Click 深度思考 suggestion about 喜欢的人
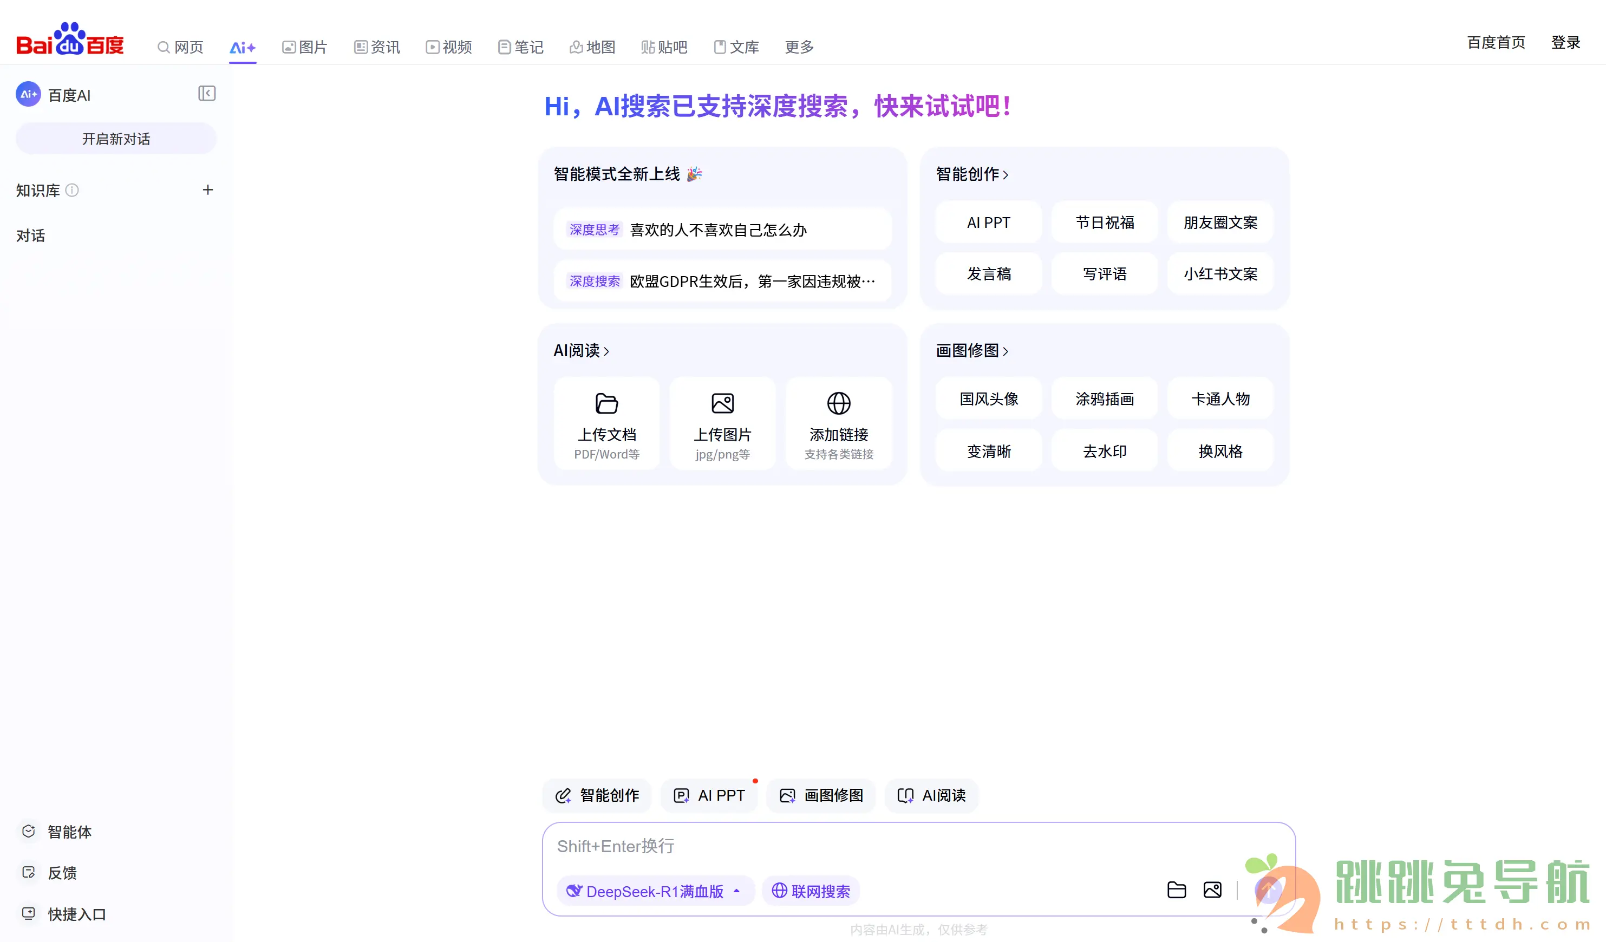Screen dimensions: 1606x942 tap(722, 230)
